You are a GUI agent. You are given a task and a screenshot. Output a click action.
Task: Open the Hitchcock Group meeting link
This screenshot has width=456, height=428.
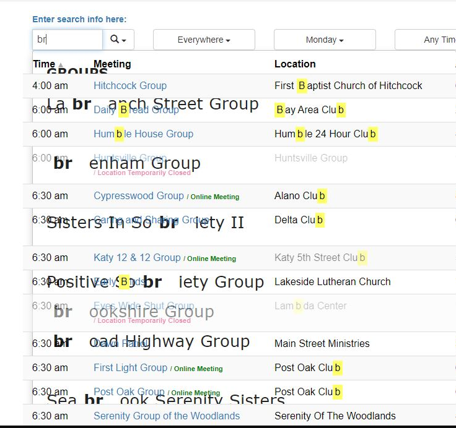(130, 85)
